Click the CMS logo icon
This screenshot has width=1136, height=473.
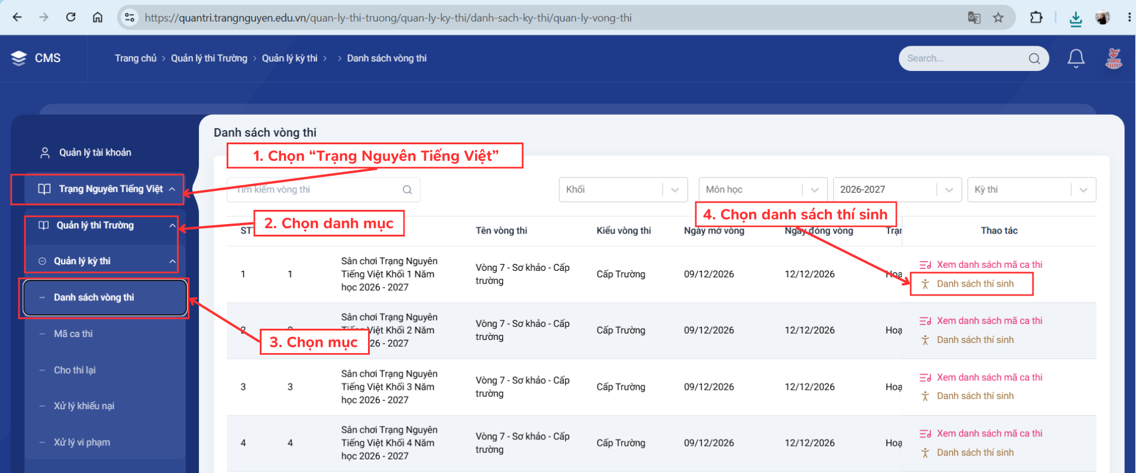click(x=19, y=58)
